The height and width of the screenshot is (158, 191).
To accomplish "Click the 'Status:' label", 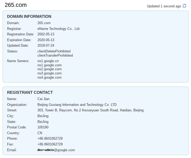I will 13,51.
